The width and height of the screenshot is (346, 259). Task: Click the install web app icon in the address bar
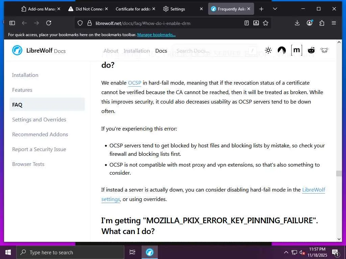click(256, 23)
